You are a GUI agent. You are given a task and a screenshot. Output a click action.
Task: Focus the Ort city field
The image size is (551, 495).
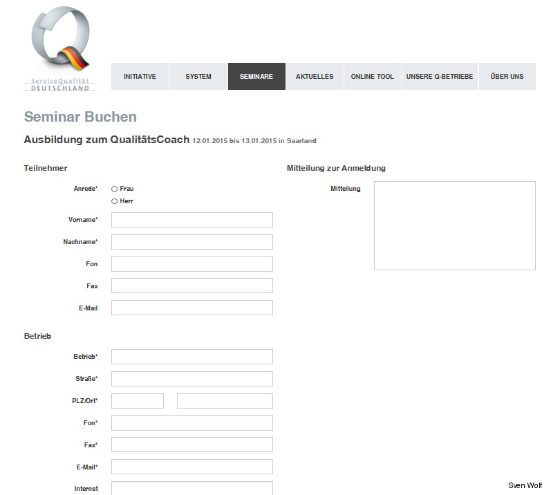point(225,401)
